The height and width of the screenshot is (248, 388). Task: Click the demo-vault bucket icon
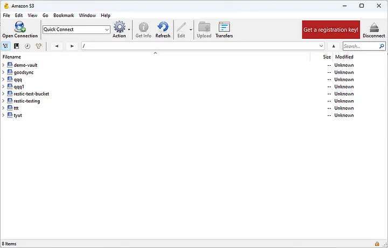[x=10, y=65]
